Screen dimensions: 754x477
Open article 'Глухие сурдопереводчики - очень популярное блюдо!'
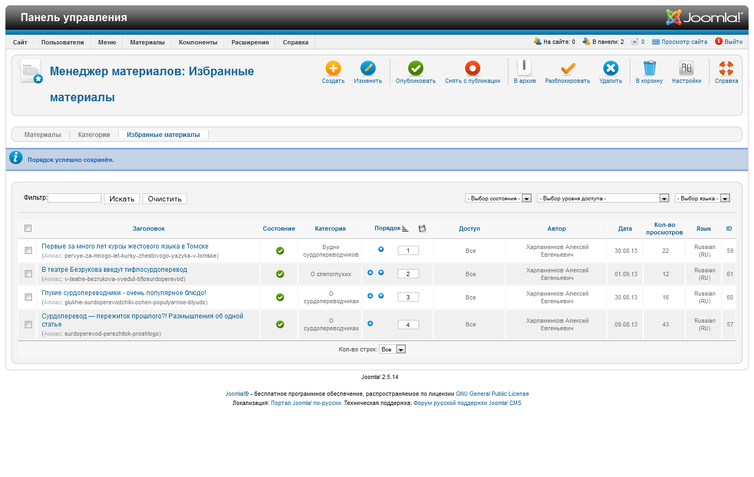(124, 293)
